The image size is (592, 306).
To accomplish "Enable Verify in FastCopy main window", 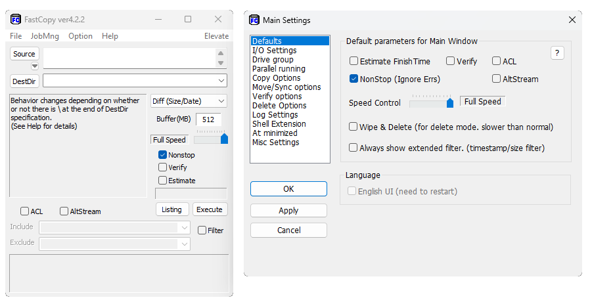I will pos(163,167).
